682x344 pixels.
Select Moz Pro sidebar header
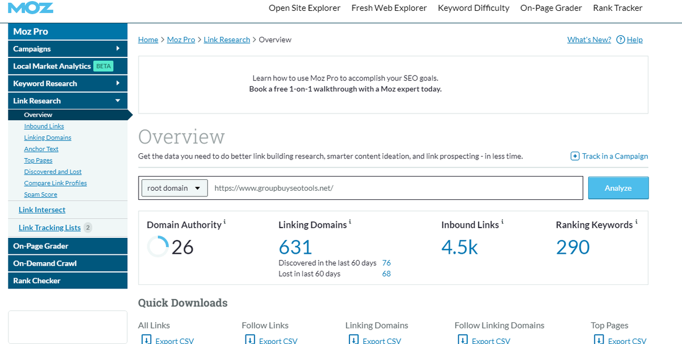click(x=68, y=31)
